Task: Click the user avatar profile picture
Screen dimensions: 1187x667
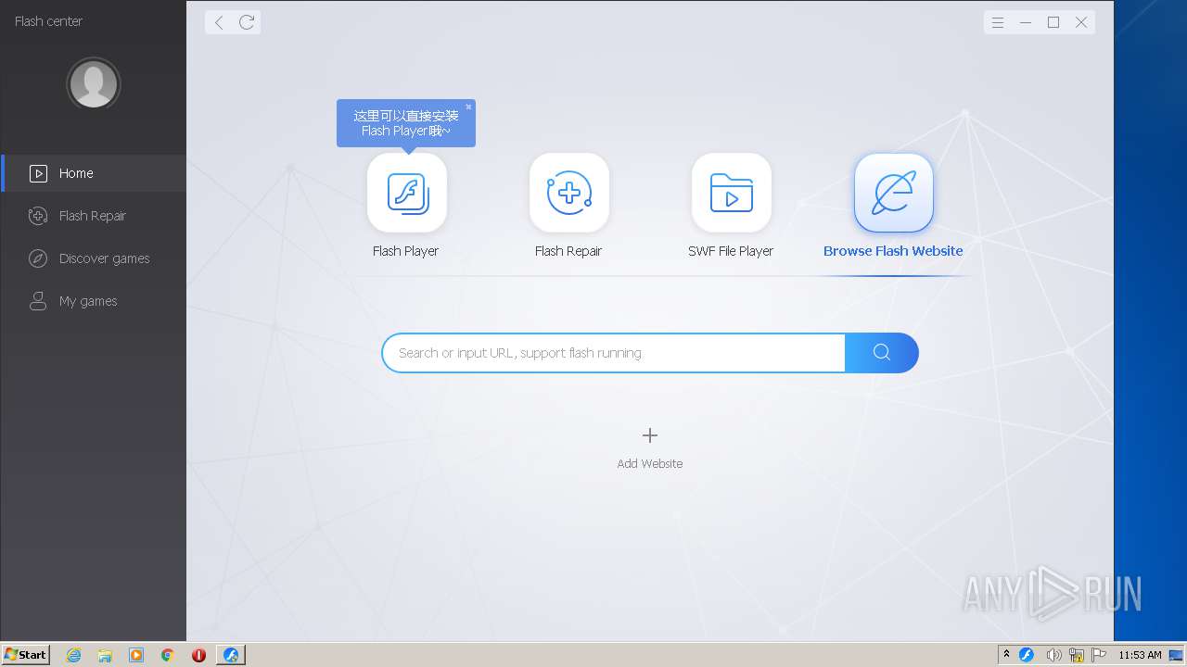Action: click(94, 84)
